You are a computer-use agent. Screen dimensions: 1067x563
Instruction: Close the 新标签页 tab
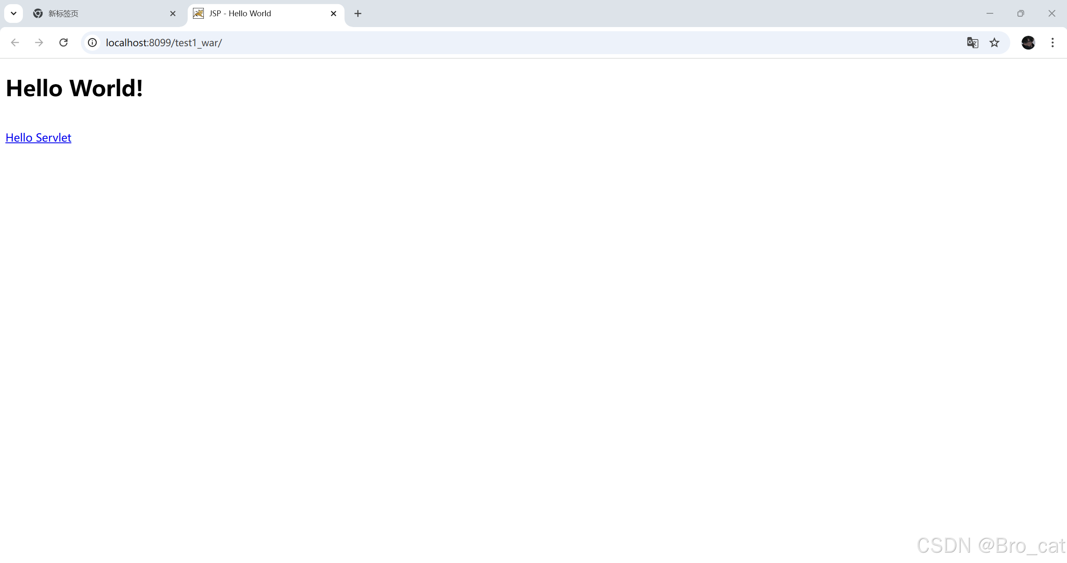pos(173,13)
